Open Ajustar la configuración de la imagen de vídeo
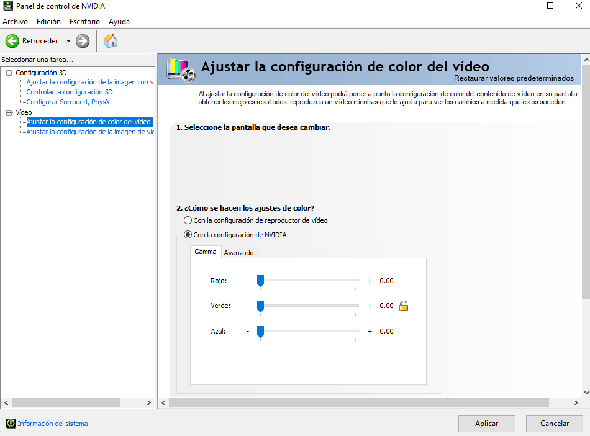This screenshot has width=590, height=436. tap(90, 132)
